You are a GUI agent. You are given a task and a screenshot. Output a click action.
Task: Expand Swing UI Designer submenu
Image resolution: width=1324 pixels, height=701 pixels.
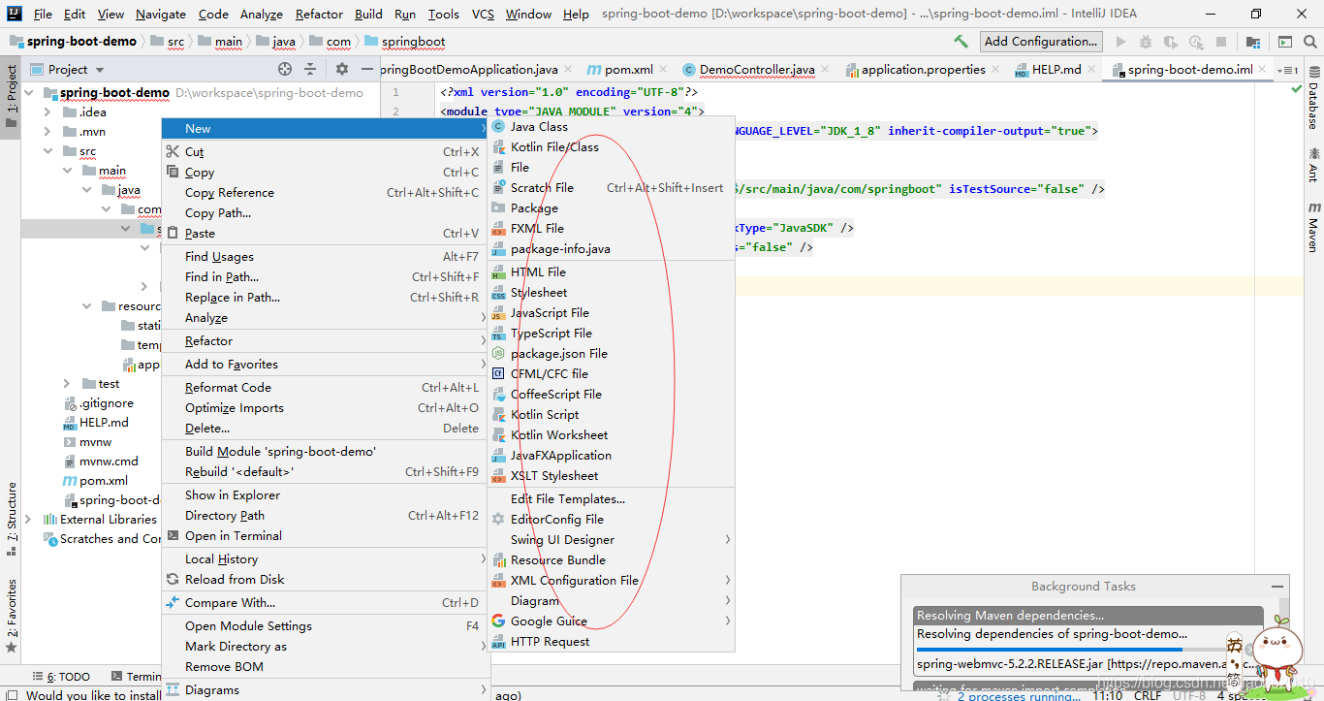[611, 540]
